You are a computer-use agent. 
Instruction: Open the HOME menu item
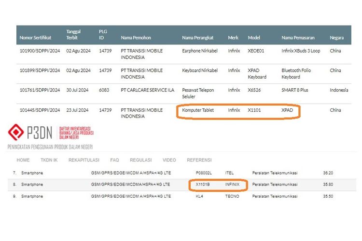pyautogui.click(x=23, y=160)
